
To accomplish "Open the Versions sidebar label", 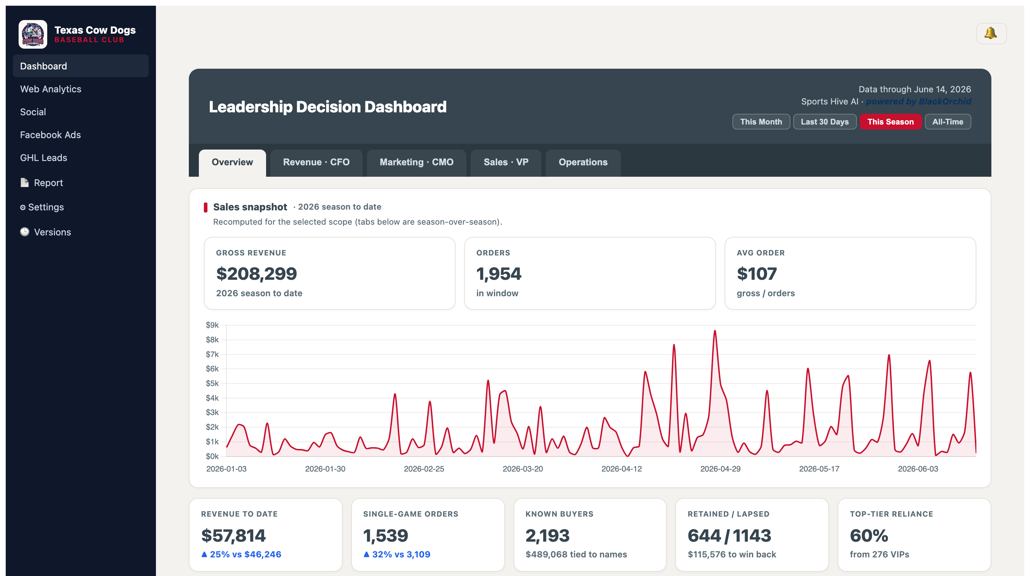I will tap(52, 232).
